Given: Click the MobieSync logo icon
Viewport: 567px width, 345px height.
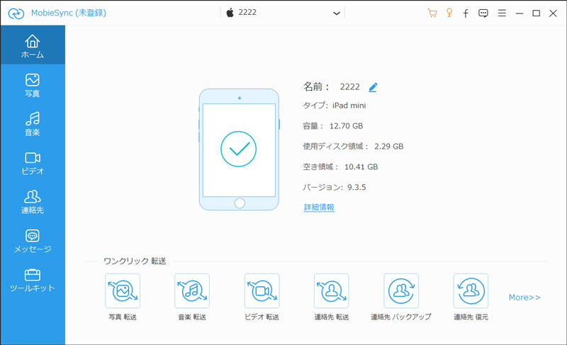Looking at the screenshot, I should tap(16, 13).
